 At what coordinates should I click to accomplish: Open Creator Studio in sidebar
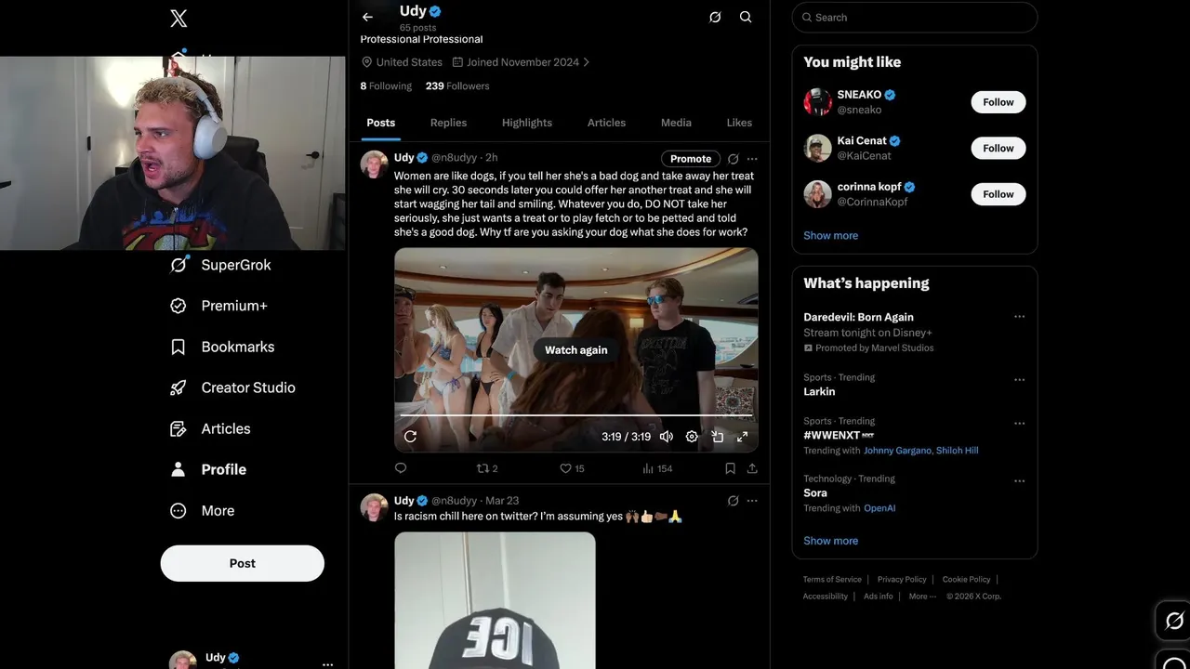(x=232, y=387)
